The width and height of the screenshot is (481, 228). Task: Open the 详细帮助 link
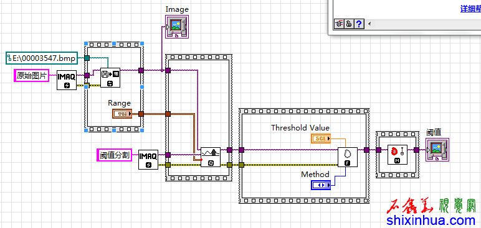coord(470,9)
